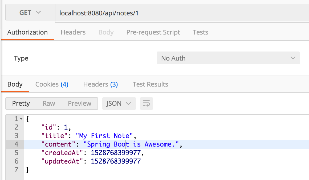The image size is (309, 180).
Task: Open the Pre-request Script tab
Action: (153, 32)
